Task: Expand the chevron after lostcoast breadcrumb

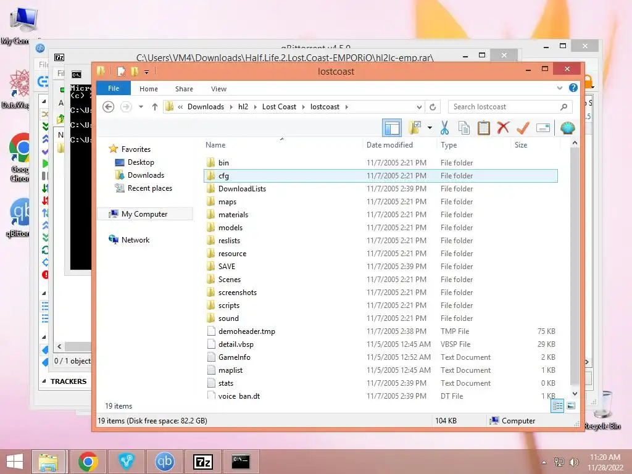Action: (x=347, y=107)
